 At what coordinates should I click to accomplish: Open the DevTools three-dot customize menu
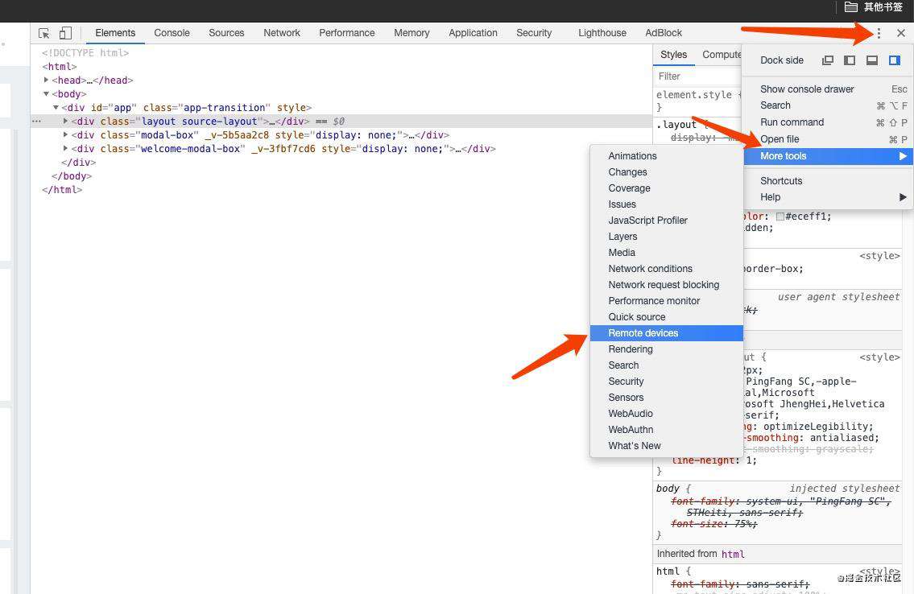click(879, 33)
